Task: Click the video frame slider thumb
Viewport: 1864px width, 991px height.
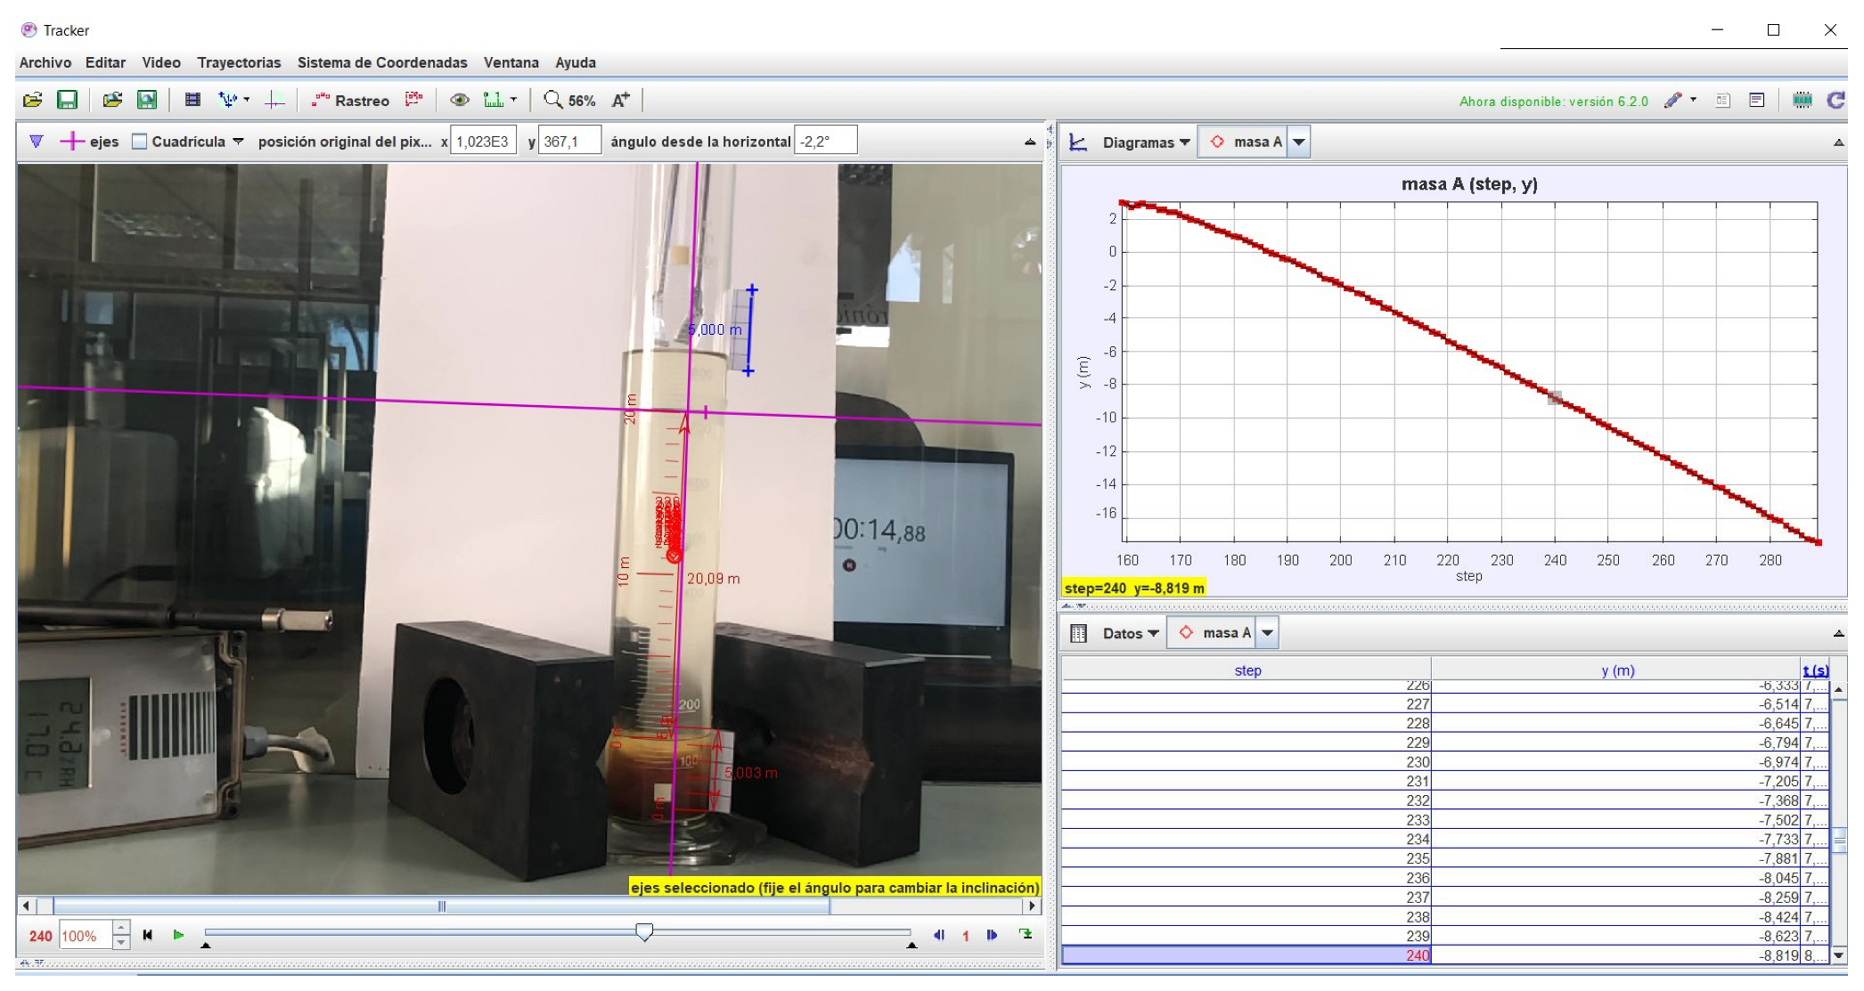Action: [x=644, y=931]
